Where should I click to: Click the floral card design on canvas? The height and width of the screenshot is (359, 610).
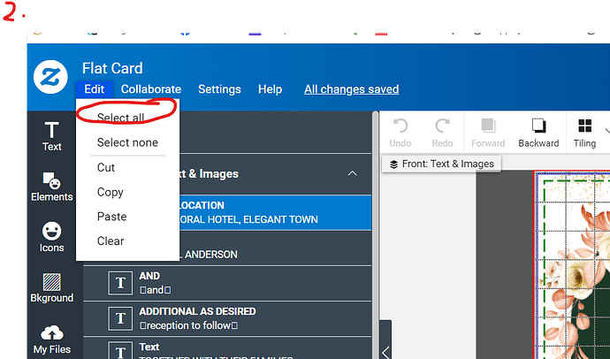[x=572, y=264]
